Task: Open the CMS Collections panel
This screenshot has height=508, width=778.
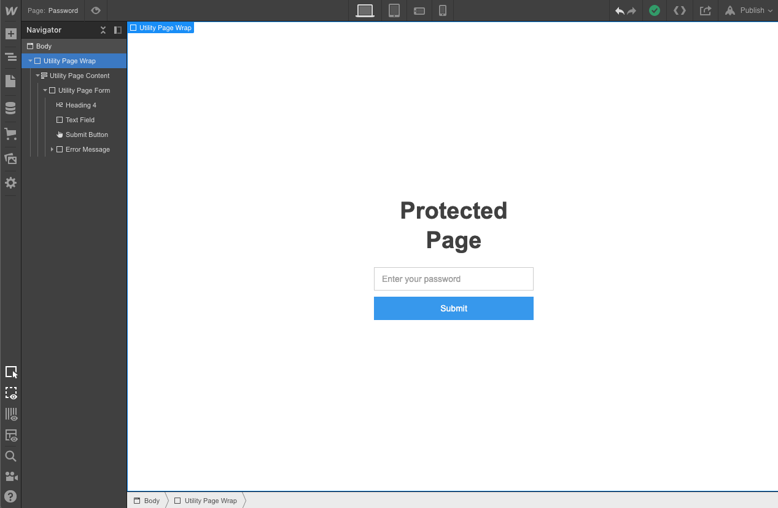Action: pos(10,107)
